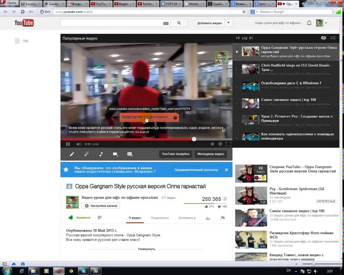Image resolution: width=344 pixels, height=275 pixels.
Task: Open channel name link under title
Action: point(120,197)
